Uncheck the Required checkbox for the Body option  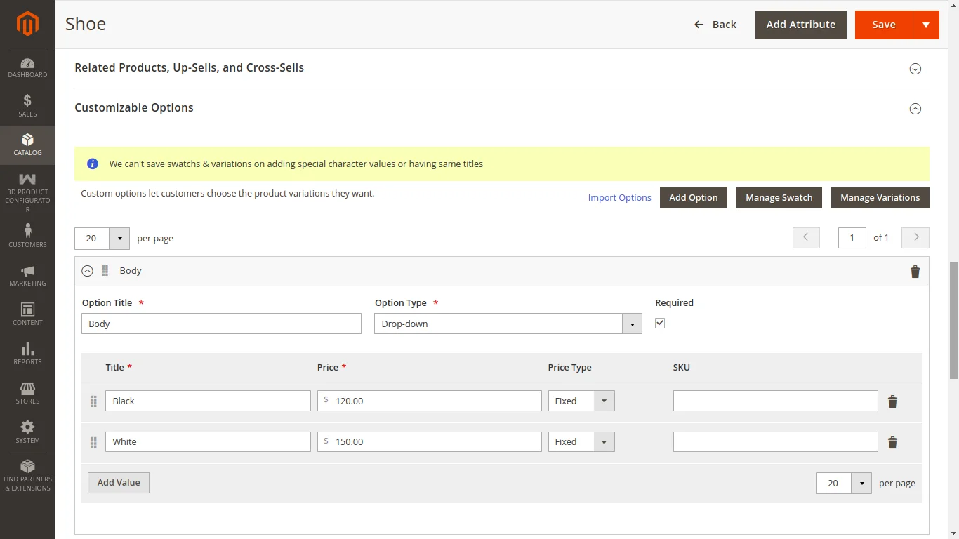(x=659, y=323)
